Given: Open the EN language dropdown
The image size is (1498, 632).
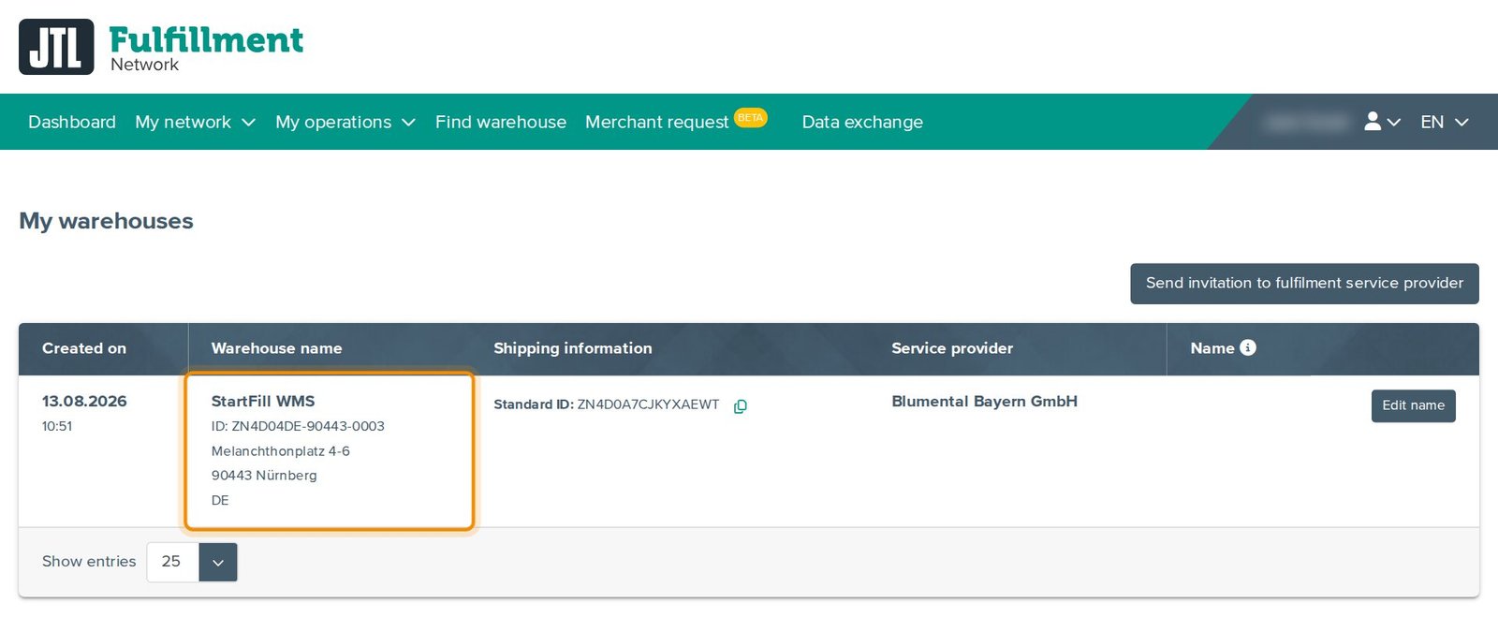Looking at the screenshot, I should (x=1445, y=122).
